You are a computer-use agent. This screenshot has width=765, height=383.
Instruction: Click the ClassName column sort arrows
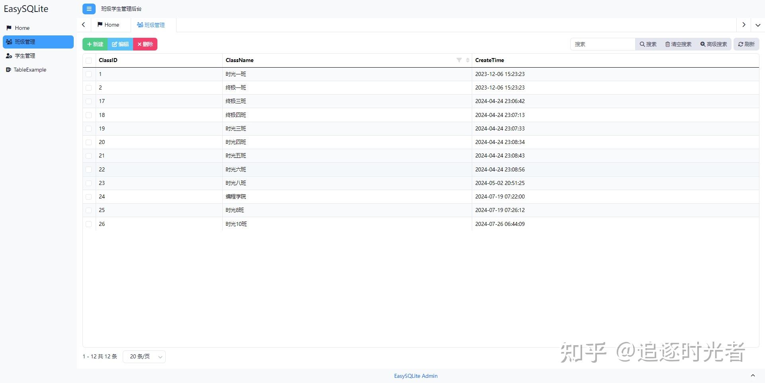pyautogui.click(x=467, y=60)
